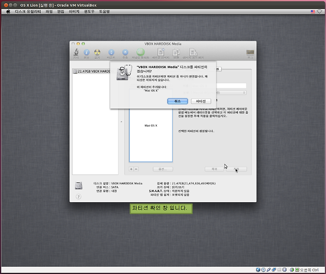Image resolution: width=326 pixels, height=274 pixels.
Task: Click the 'VBOX HARDDISK Media' disk description value
Action: click(127, 183)
